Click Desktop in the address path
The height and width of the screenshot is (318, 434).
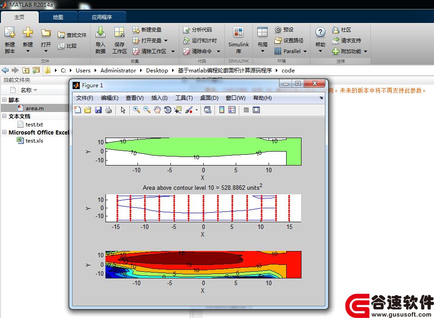click(x=157, y=71)
